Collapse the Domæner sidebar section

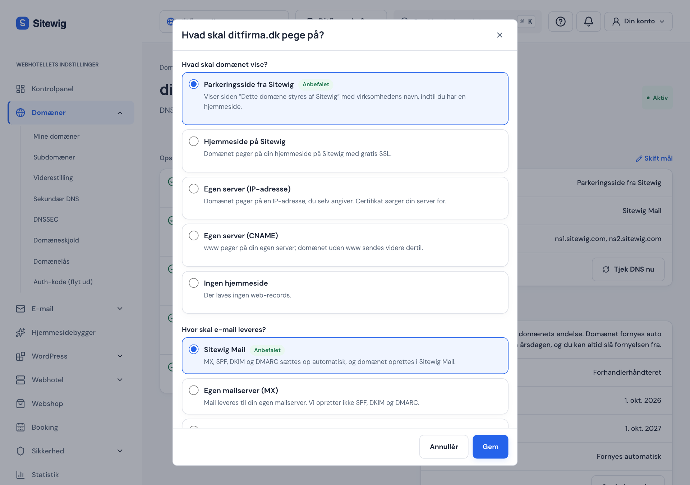point(120,113)
